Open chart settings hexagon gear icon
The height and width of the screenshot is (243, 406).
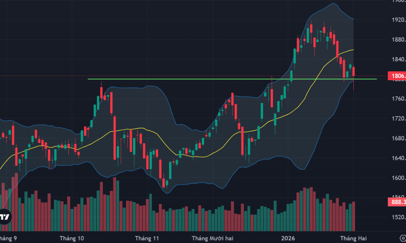403,237
